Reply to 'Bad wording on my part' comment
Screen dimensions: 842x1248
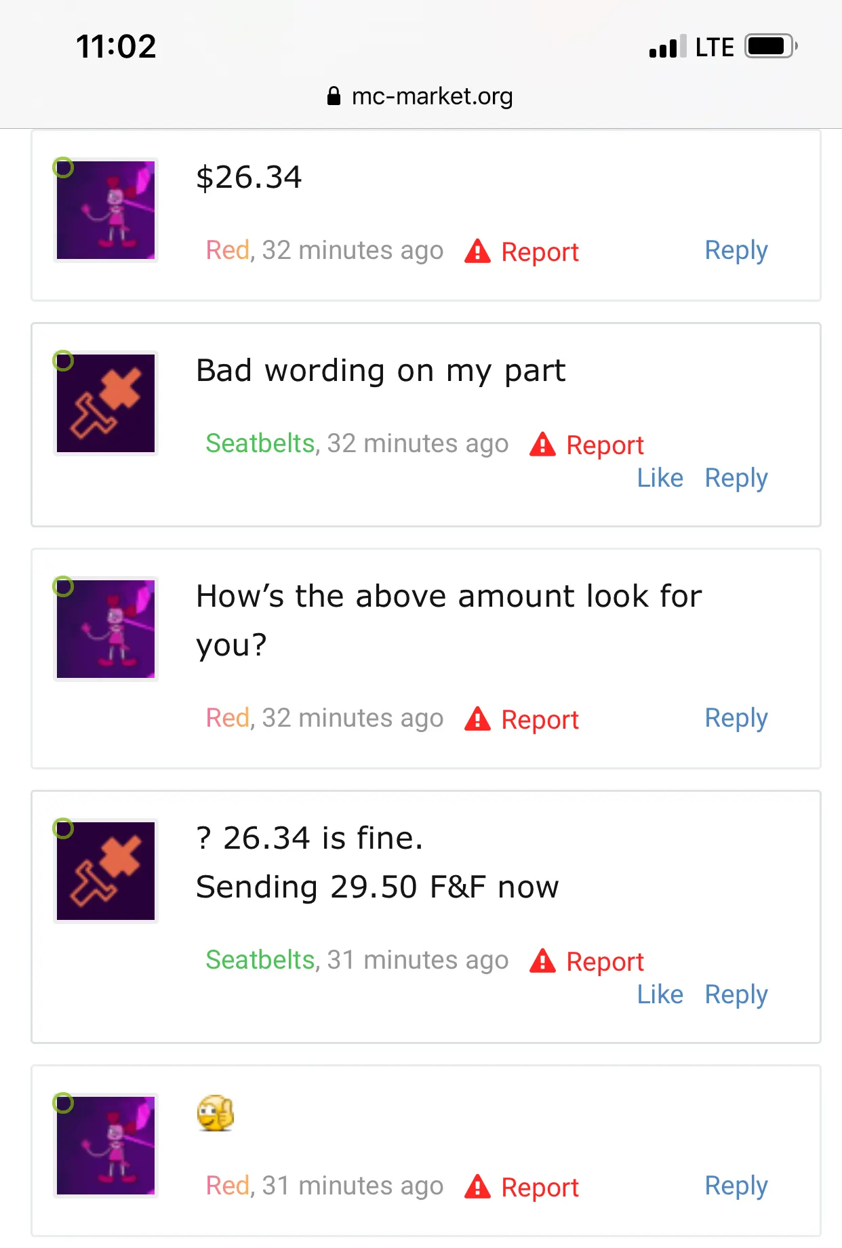pos(736,478)
